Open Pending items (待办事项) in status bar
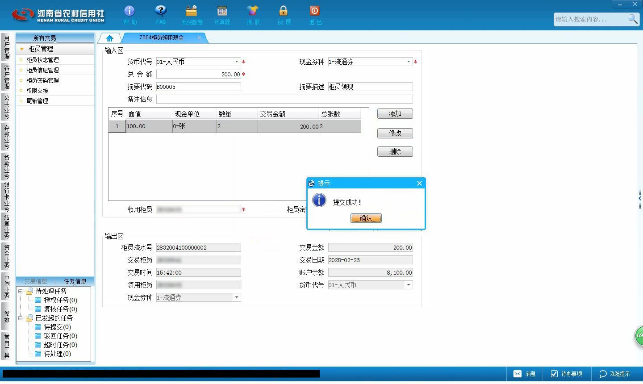The image size is (643, 384). (567, 374)
